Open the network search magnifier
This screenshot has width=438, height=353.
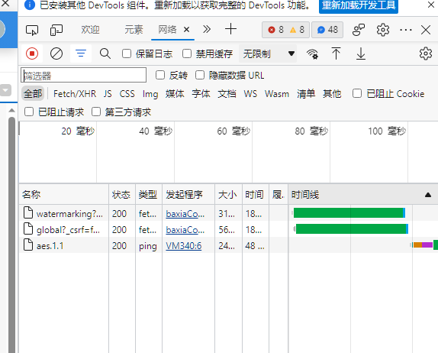[x=105, y=53]
